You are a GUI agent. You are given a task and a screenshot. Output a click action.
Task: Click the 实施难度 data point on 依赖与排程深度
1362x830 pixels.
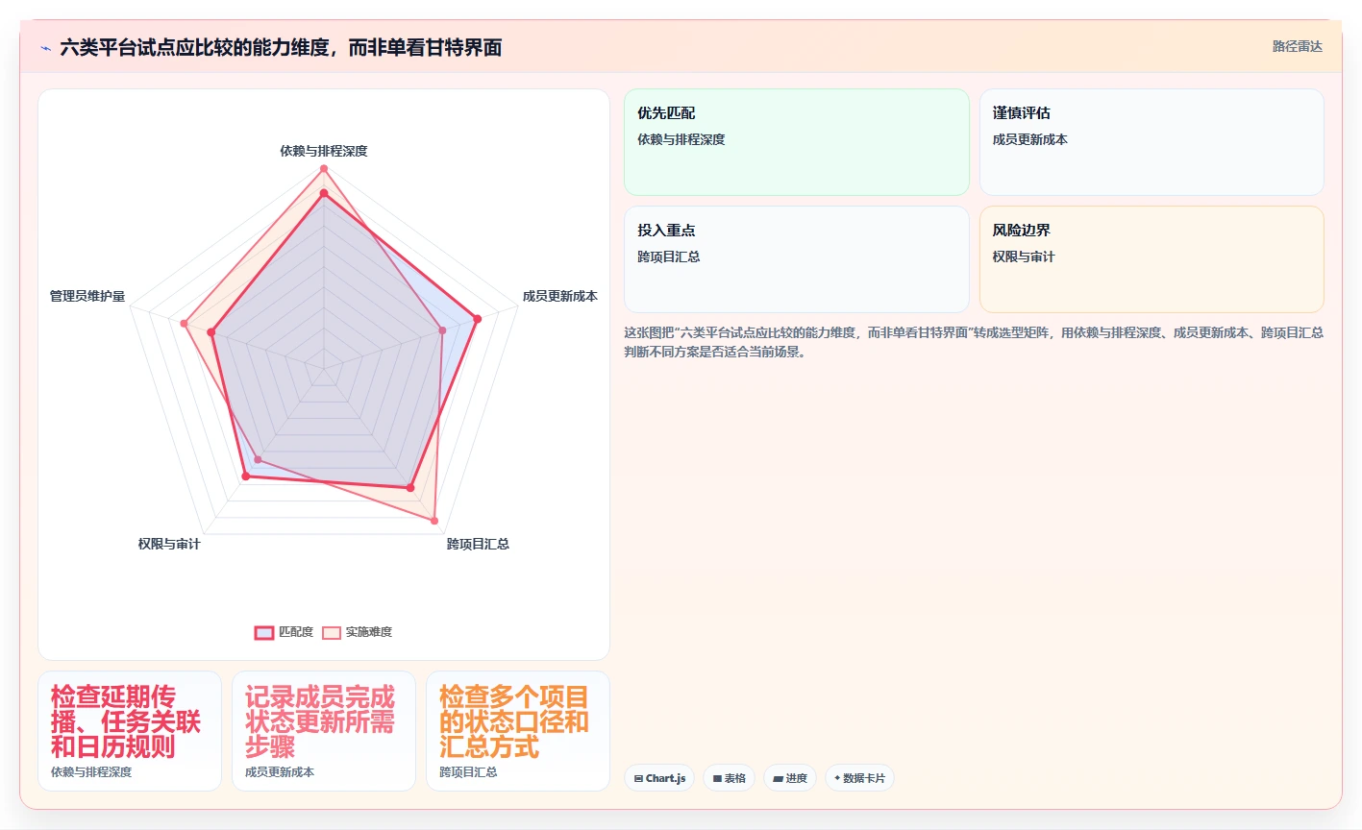pos(324,169)
